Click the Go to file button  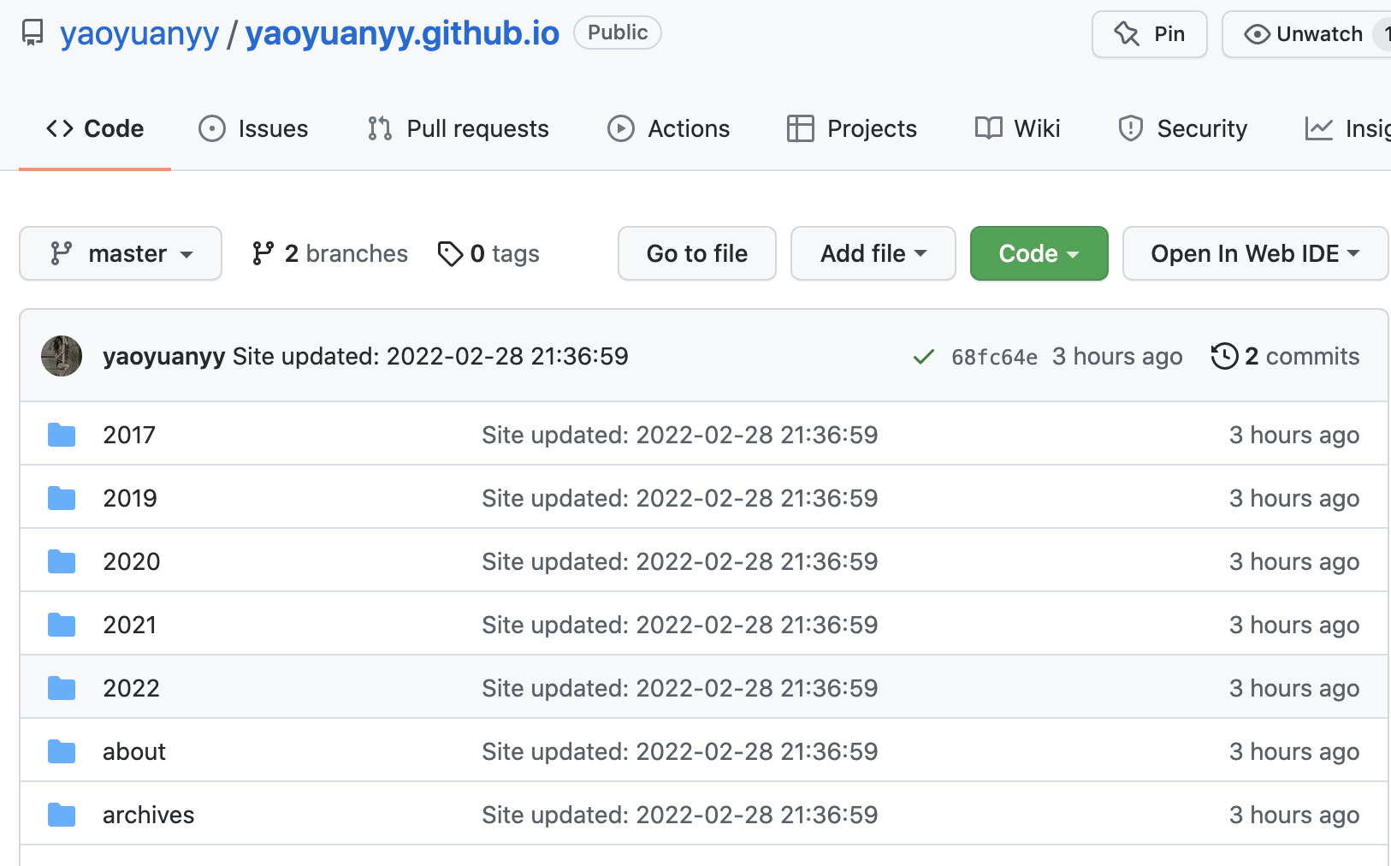697,253
